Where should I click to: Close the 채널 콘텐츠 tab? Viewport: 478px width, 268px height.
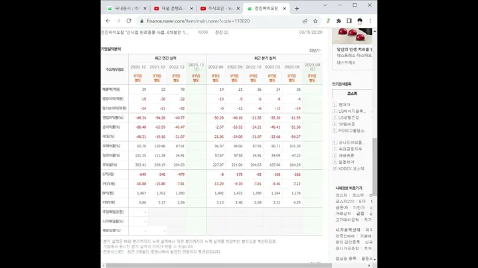tap(191, 9)
